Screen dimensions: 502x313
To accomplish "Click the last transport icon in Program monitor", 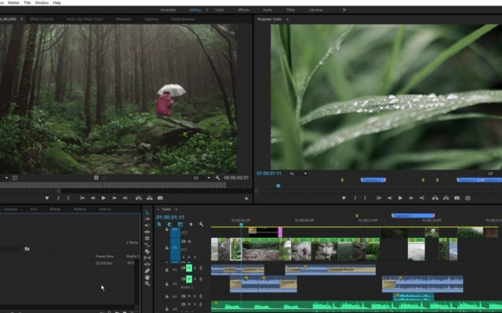I will 467,198.
